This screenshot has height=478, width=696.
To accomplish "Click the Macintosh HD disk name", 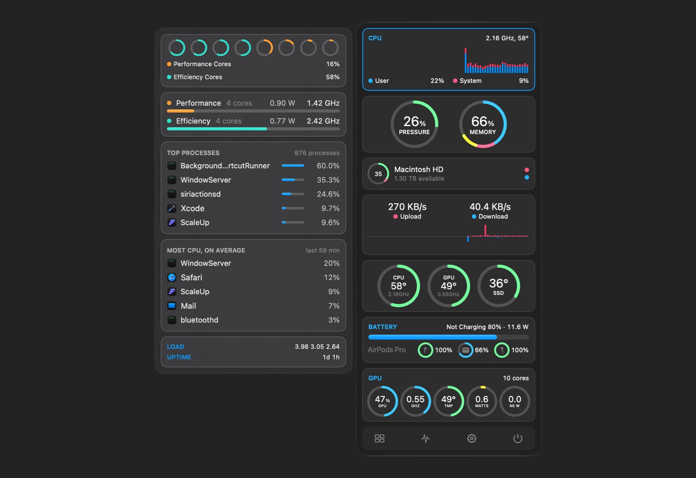I will (419, 169).
